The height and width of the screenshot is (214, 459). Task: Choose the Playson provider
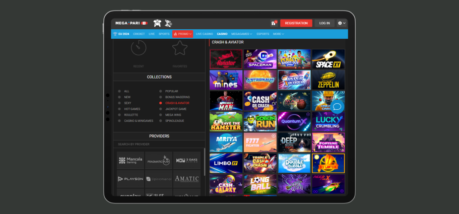130,179
